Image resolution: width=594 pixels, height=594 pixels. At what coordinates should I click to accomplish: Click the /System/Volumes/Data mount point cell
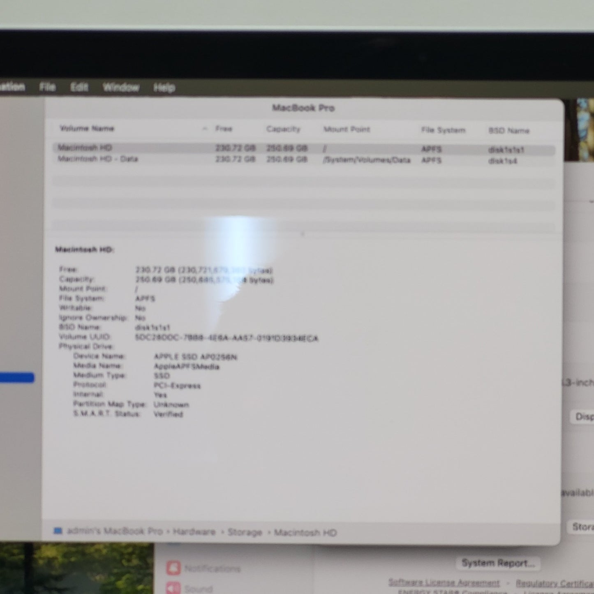click(x=367, y=160)
